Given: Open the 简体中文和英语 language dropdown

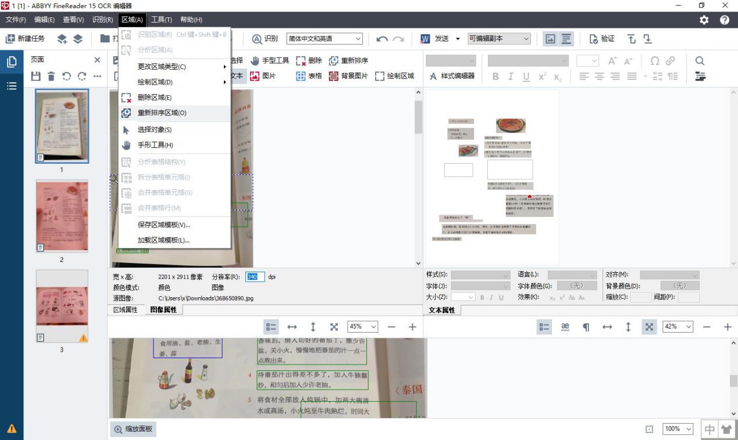Looking at the screenshot, I should (325, 39).
